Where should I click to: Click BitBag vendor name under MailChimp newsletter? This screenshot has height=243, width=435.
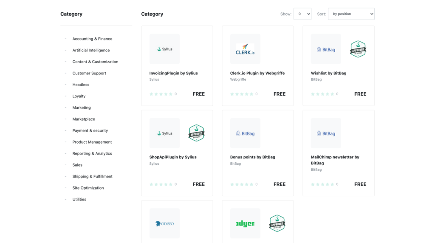(316, 170)
